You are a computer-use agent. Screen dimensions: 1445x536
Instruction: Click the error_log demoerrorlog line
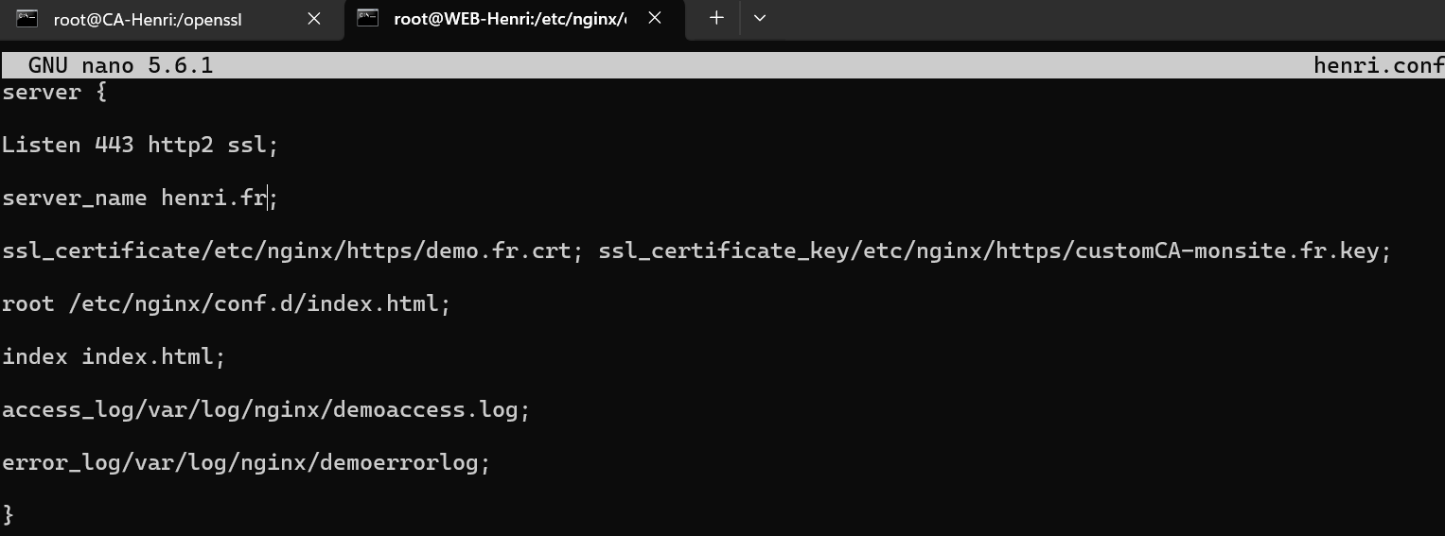[x=246, y=463]
